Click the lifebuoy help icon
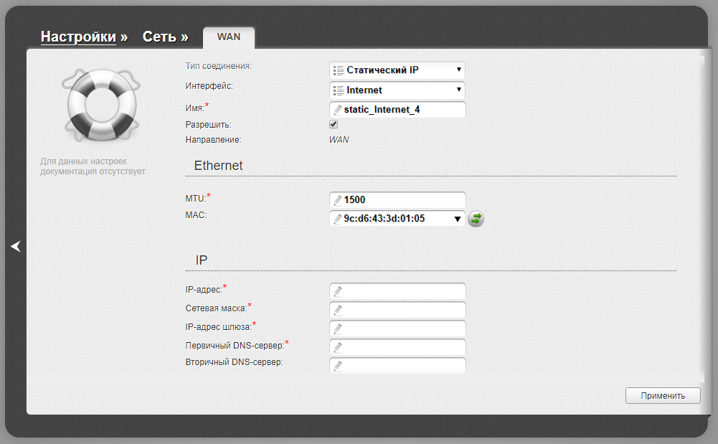718x444 pixels. (x=101, y=105)
